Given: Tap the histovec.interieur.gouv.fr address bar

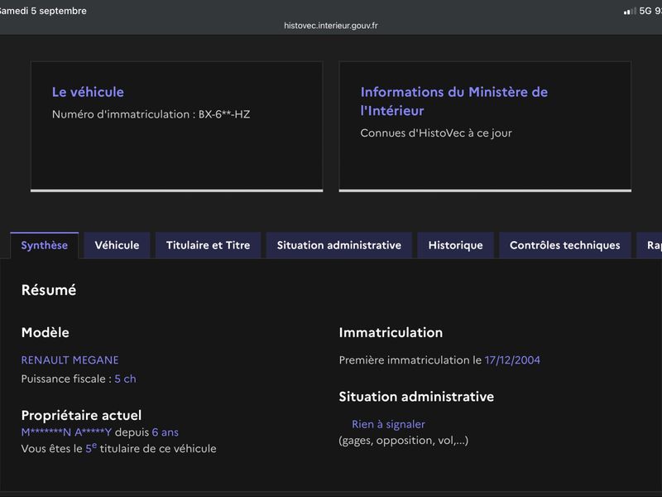Looking at the screenshot, I should point(330,26).
